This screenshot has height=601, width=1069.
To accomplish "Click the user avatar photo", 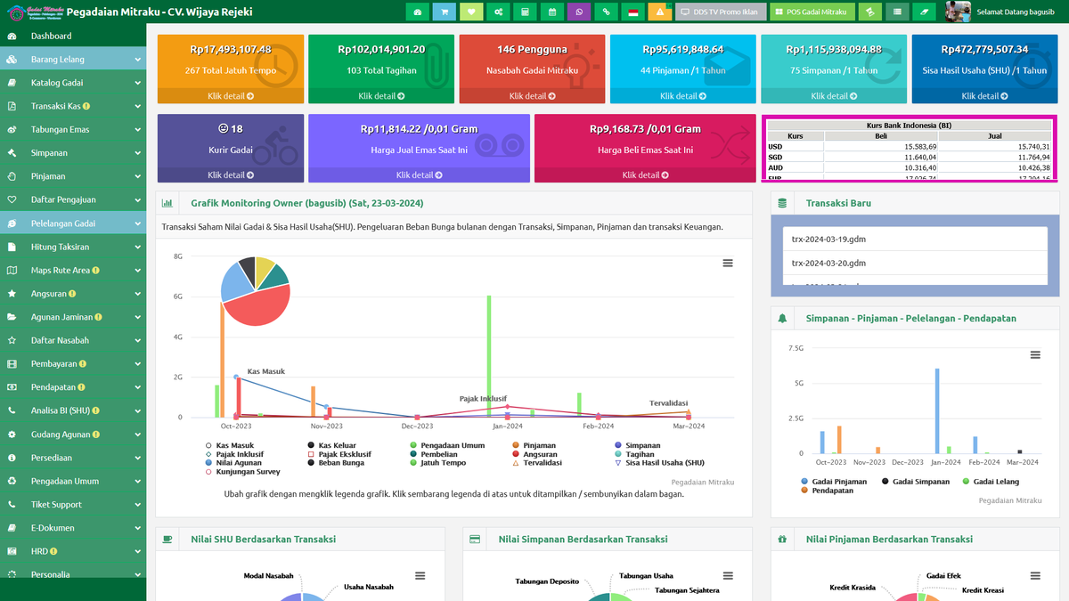I will click(x=958, y=12).
